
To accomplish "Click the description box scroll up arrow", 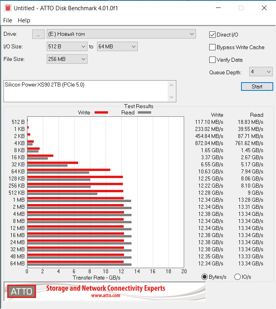I will tap(171, 85).
